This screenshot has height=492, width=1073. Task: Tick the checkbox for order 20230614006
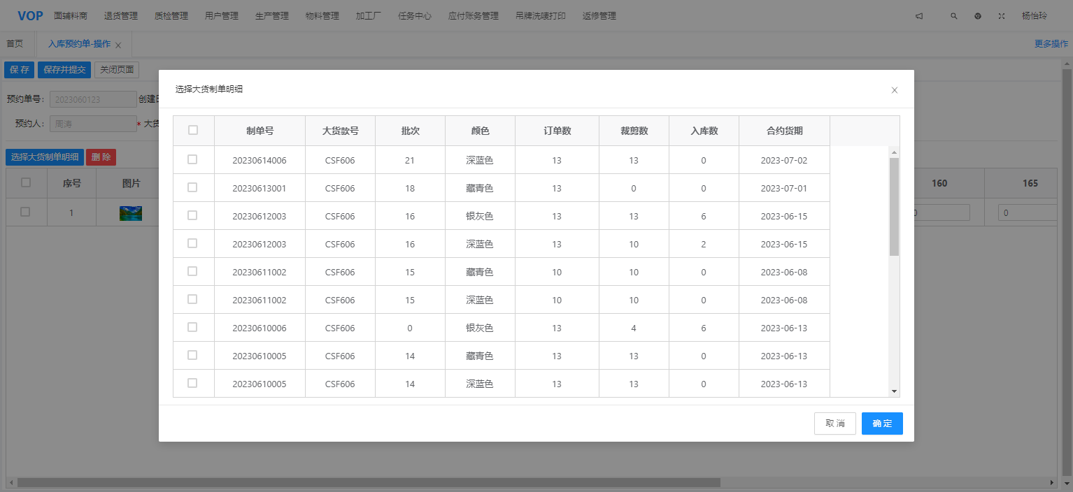click(192, 159)
